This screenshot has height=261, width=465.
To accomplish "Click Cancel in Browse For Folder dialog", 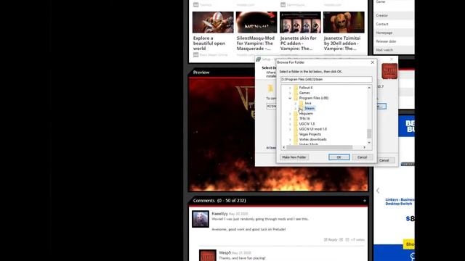I will 362,157.
